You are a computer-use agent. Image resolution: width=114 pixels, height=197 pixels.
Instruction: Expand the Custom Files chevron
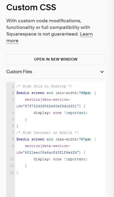(102, 72)
